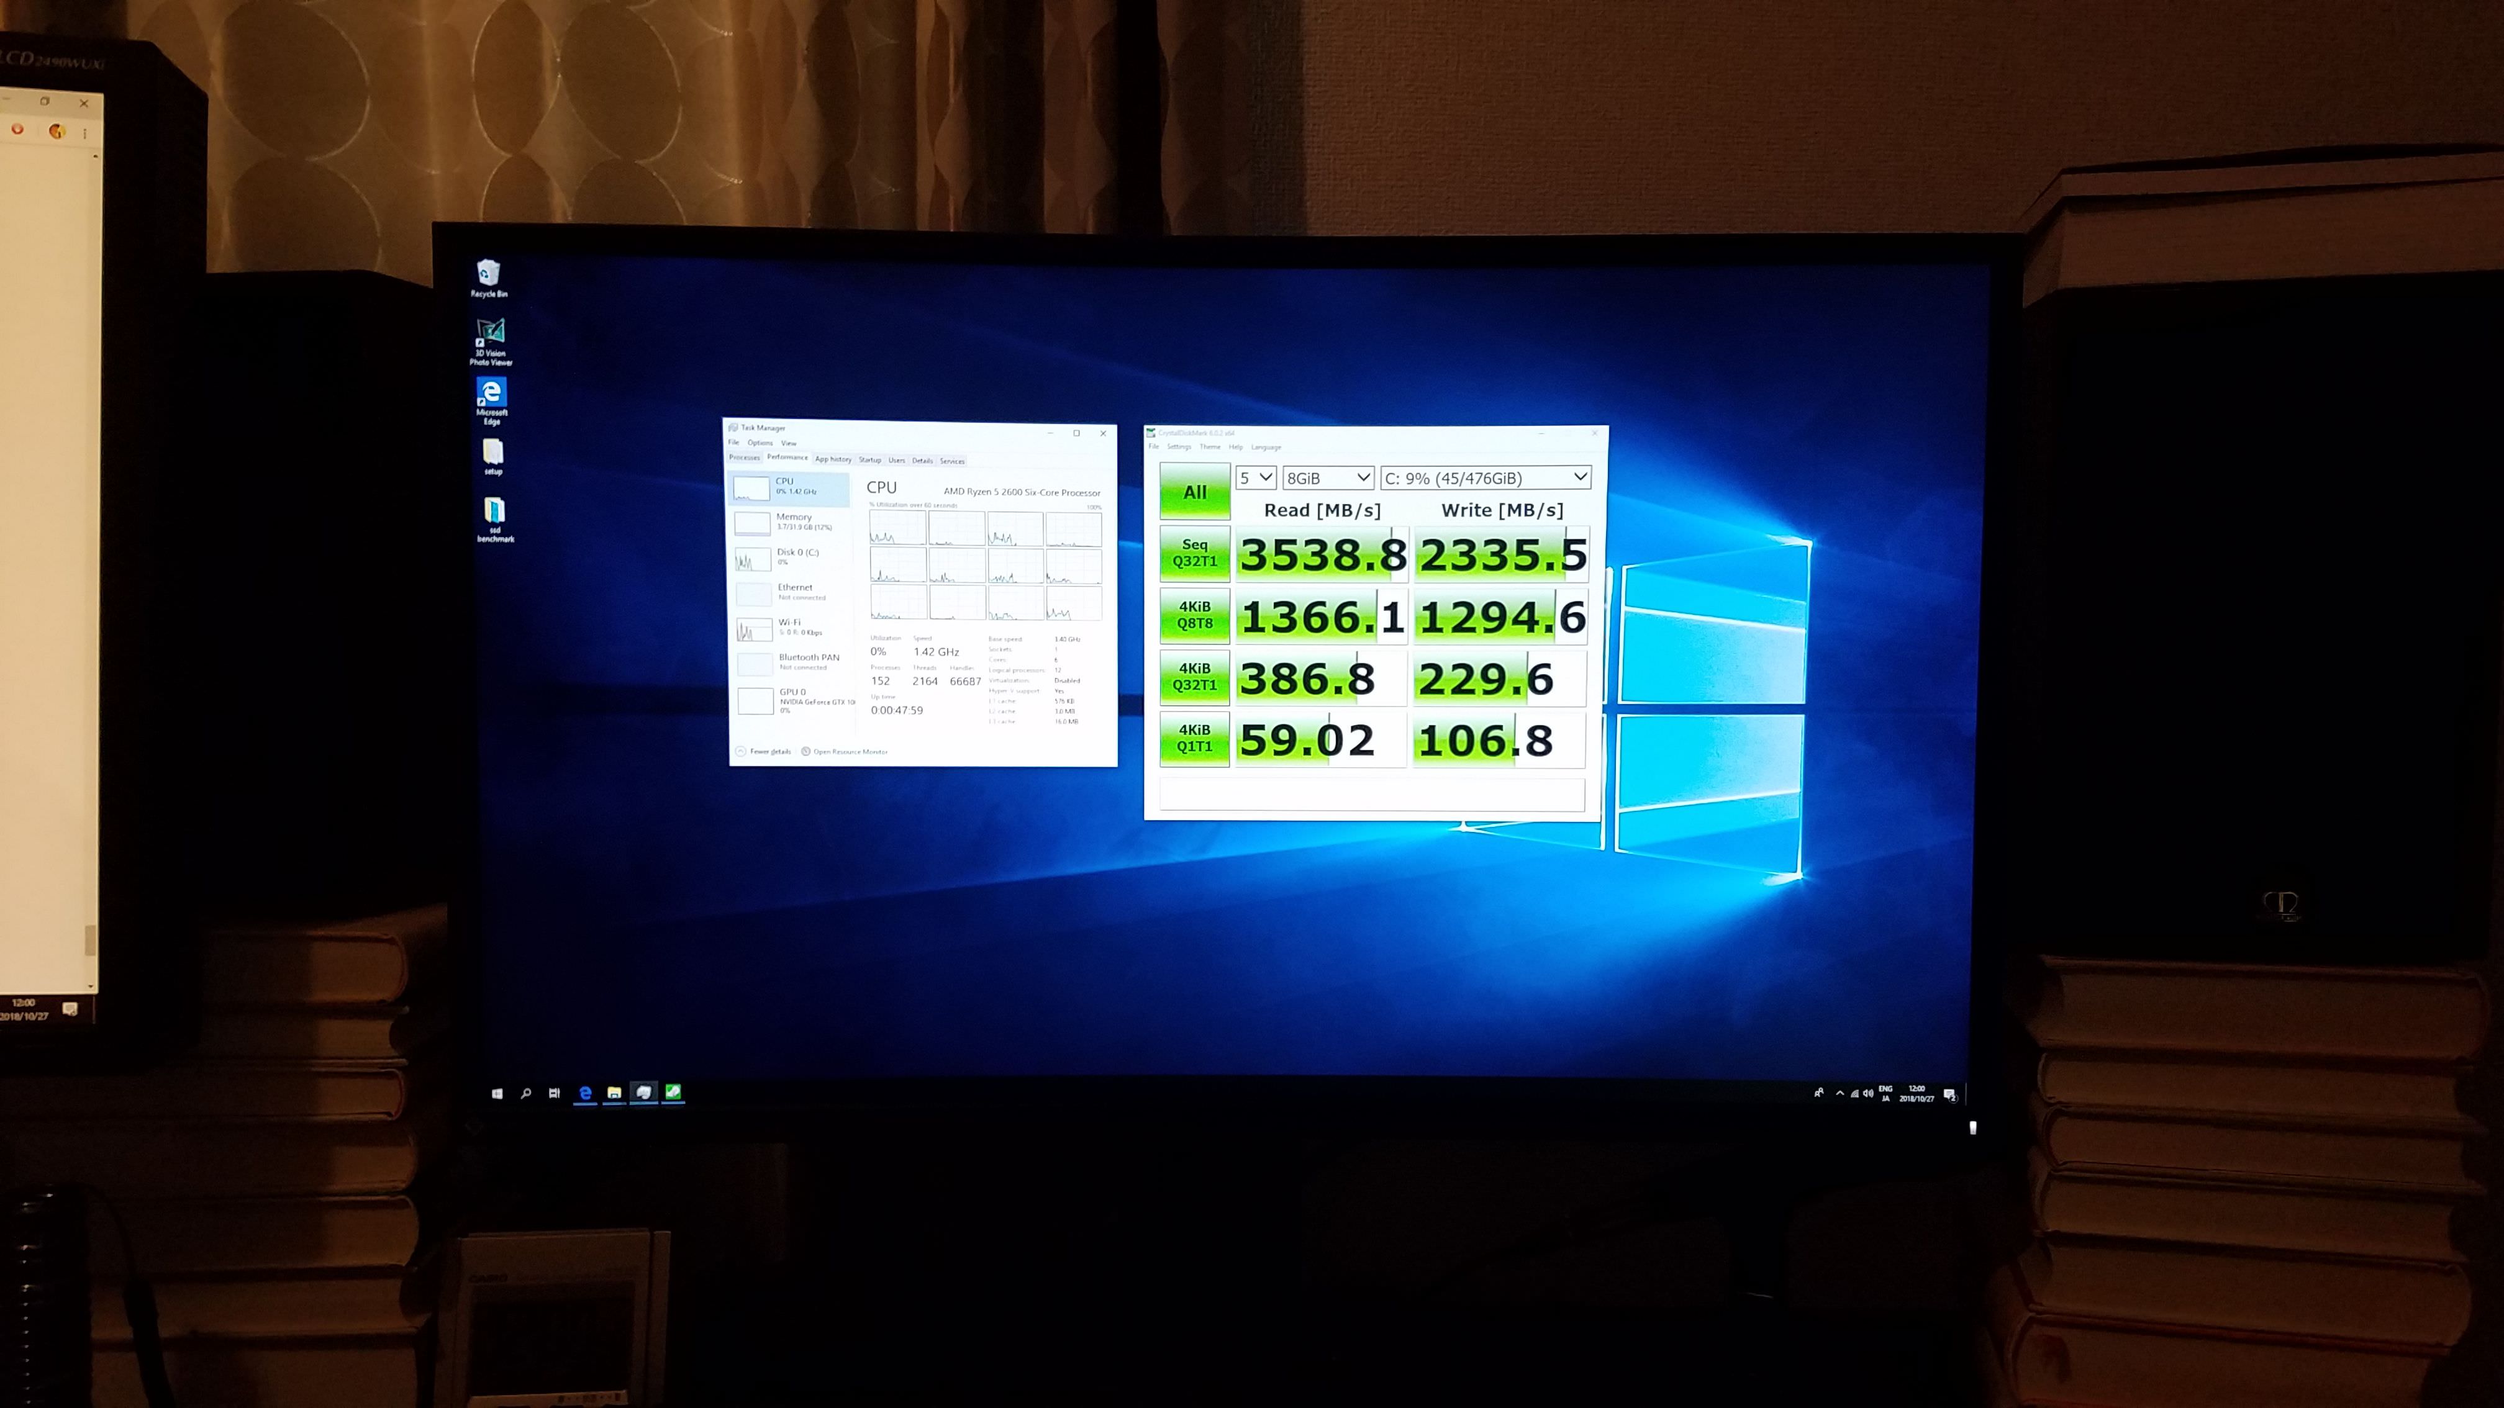The height and width of the screenshot is (1408, 2504).
Task: Open File Explorer from the taskbar
Action: point(614,1093)
